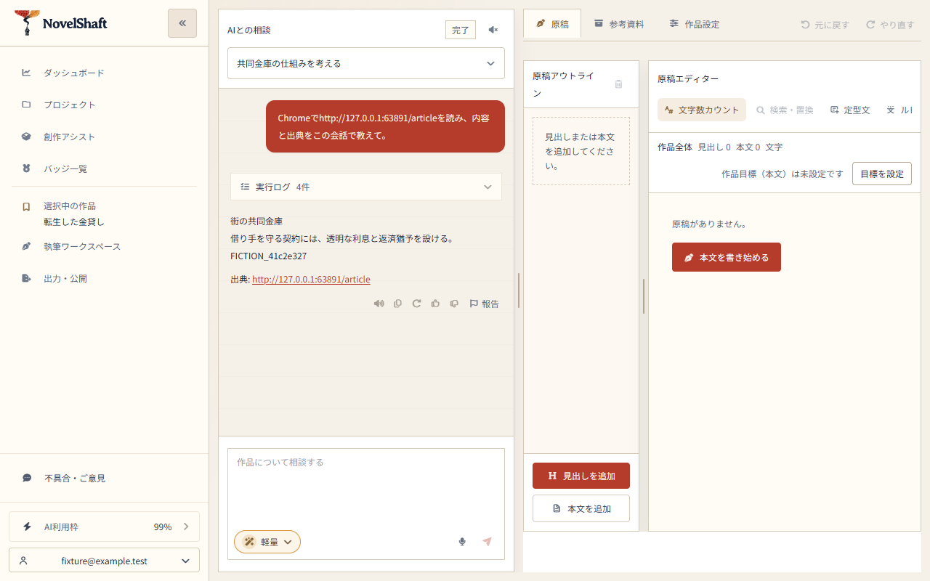The height and width of the screenshot is (581, 930).
Task: Click the 見出しを追加 button
Action: [581, 476]
